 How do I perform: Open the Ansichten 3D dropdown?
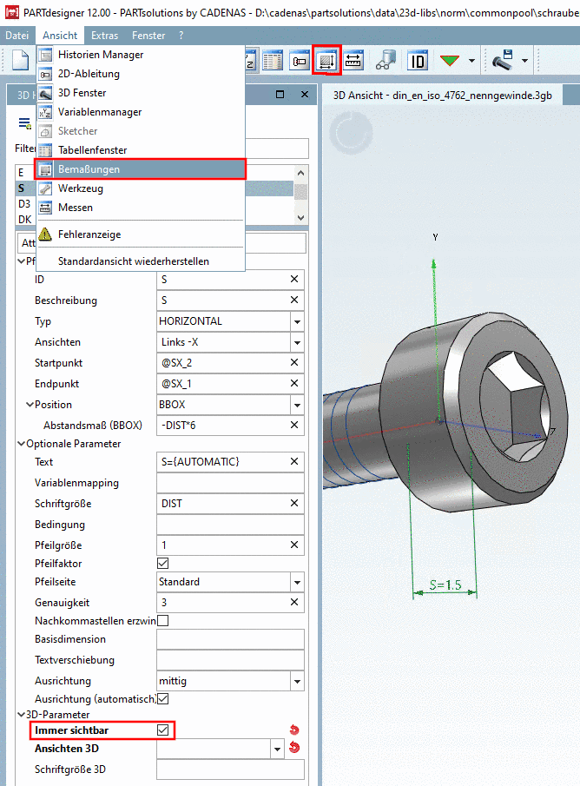(277, 749)
